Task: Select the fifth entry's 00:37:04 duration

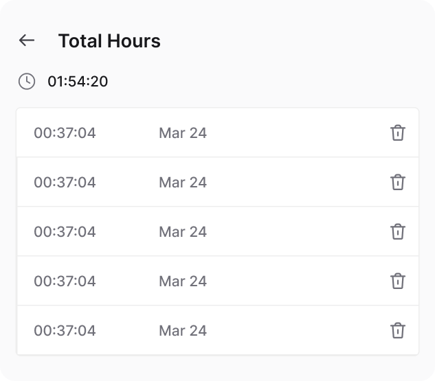Action: (65, 330)
